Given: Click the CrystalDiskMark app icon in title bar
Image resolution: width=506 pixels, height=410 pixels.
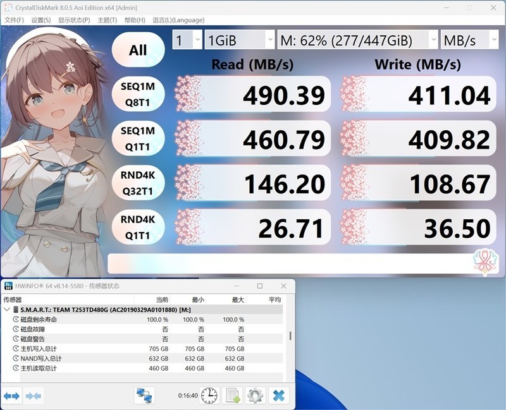Looking at the screenshot, I should pos(8,8).
